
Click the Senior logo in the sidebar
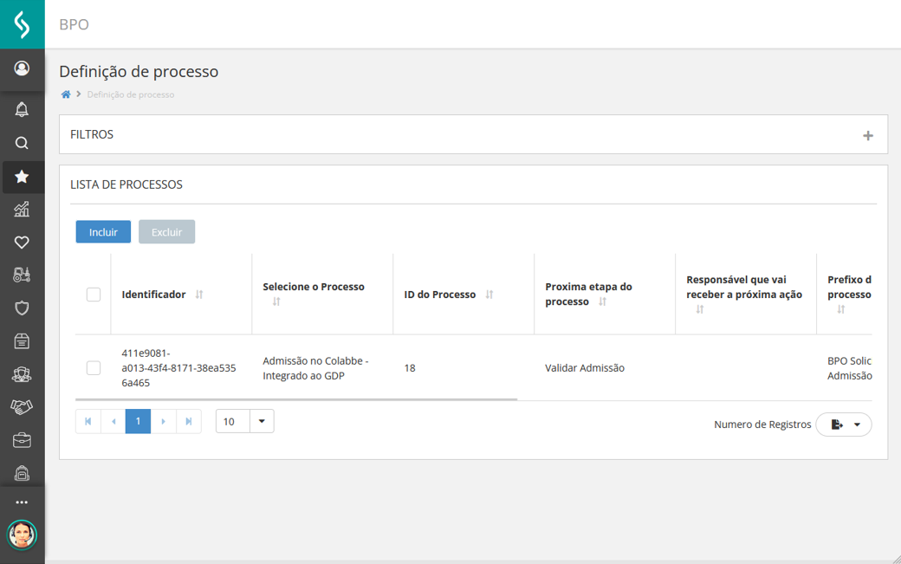(22, 24)
